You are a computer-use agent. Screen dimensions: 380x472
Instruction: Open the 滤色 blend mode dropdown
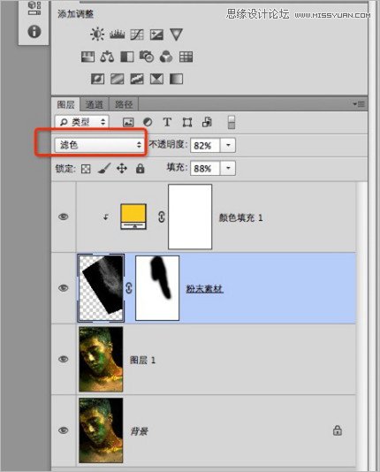(x=99, y=145)
